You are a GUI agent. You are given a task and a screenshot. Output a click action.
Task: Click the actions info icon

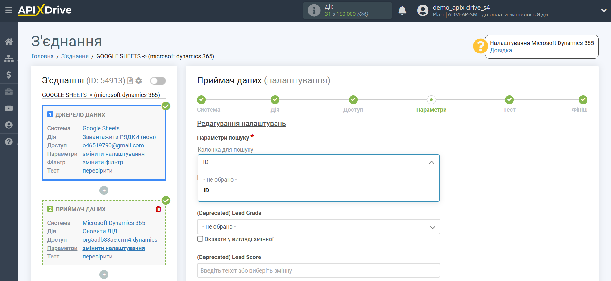[314, 10]
